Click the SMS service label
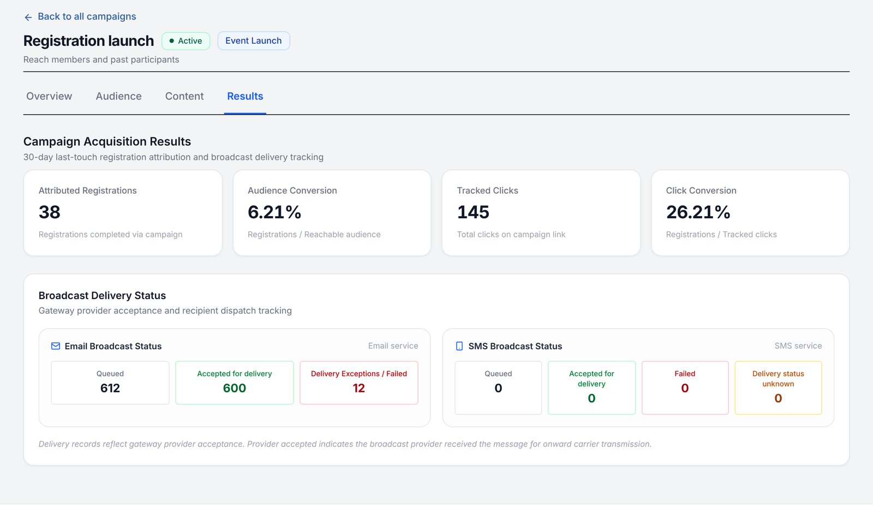The image size is (873, 505). click(x=798, y=346)
